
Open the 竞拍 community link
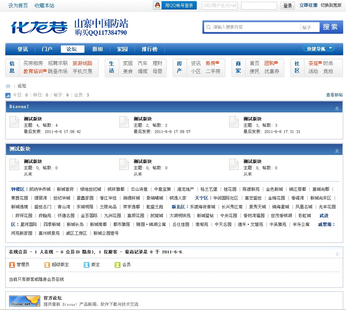coord(328,71)
